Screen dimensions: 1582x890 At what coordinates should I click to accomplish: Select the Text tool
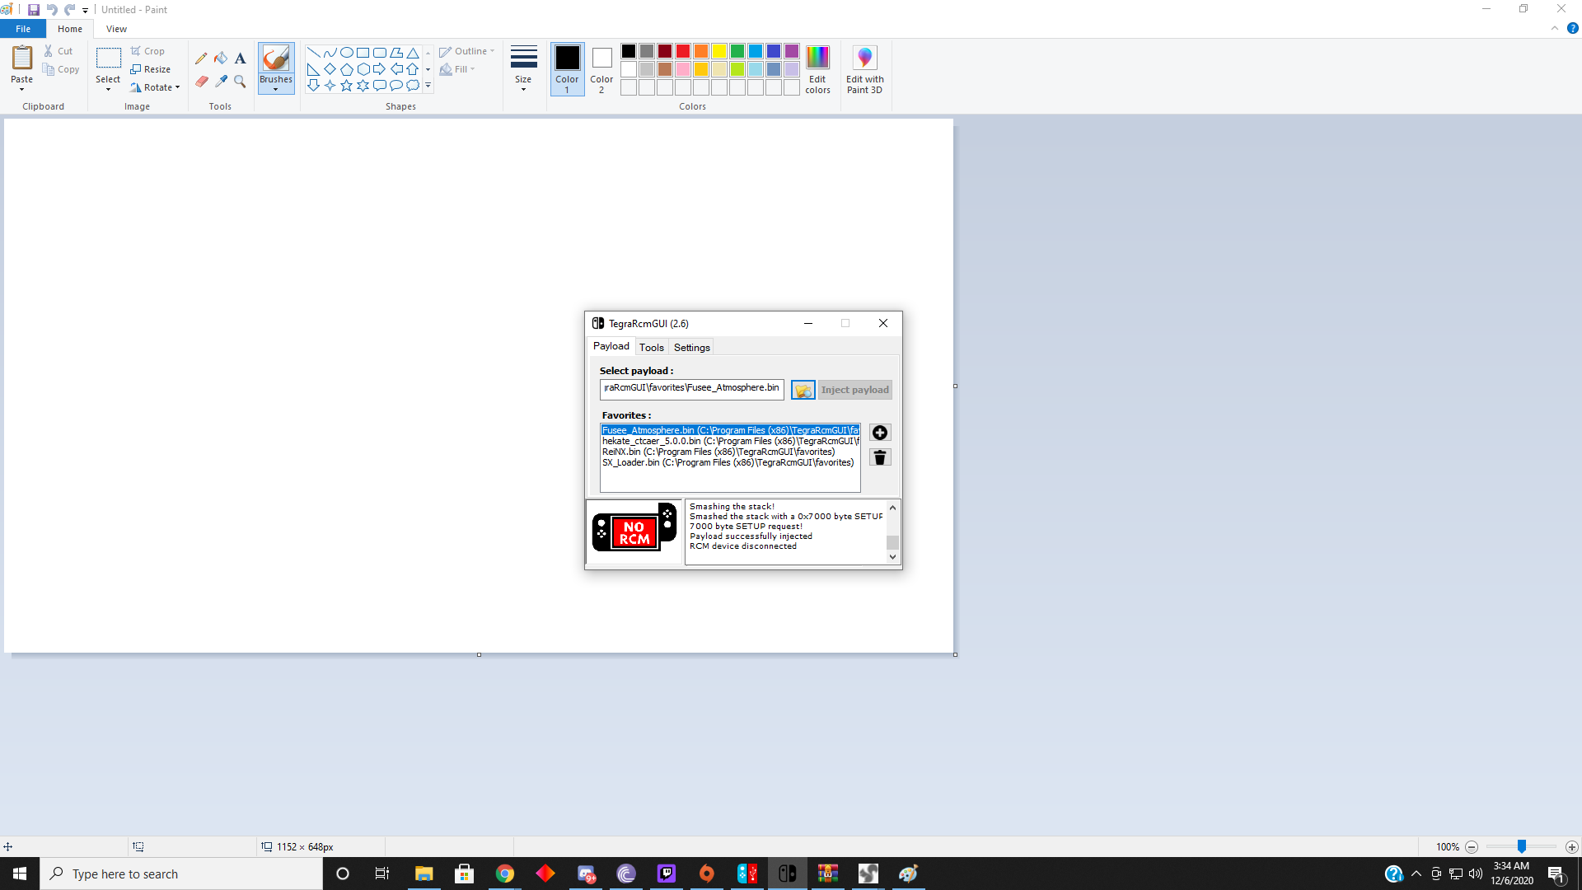point(240,59)
